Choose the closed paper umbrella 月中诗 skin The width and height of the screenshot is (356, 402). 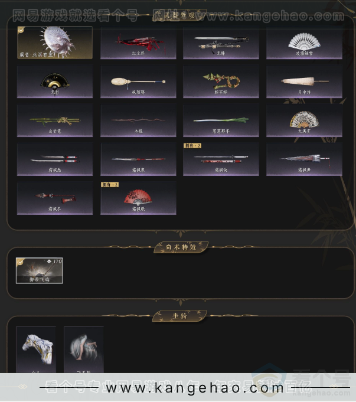point(304,82)
